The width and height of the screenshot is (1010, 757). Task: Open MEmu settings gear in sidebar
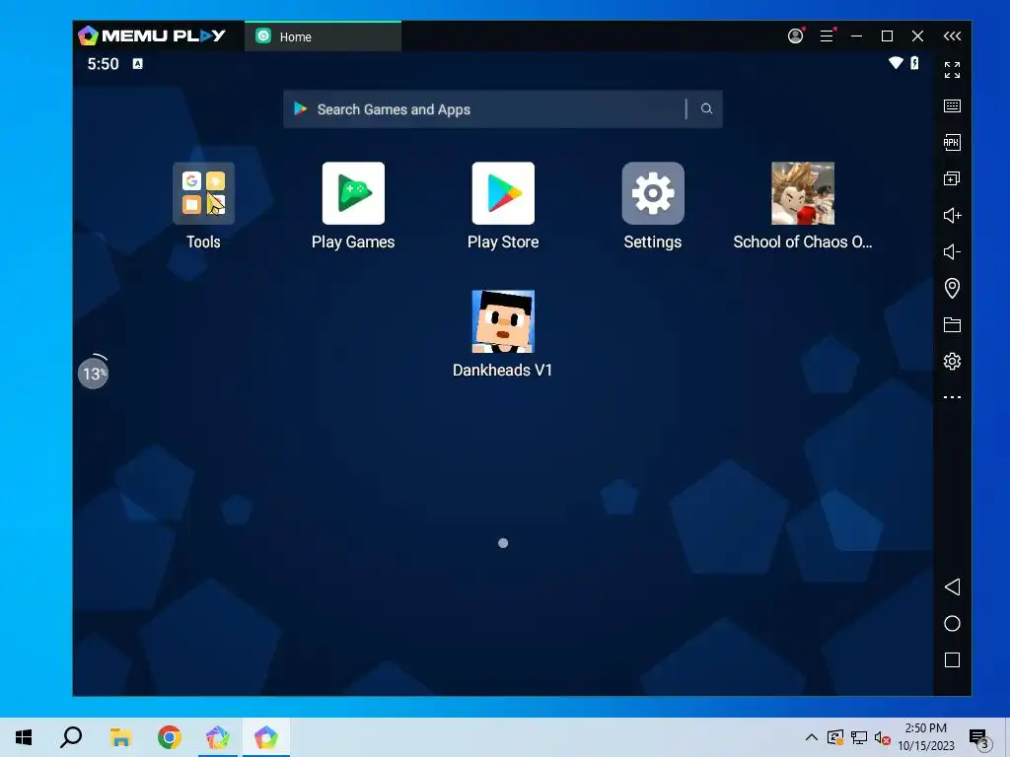click(x=952, y=361)
